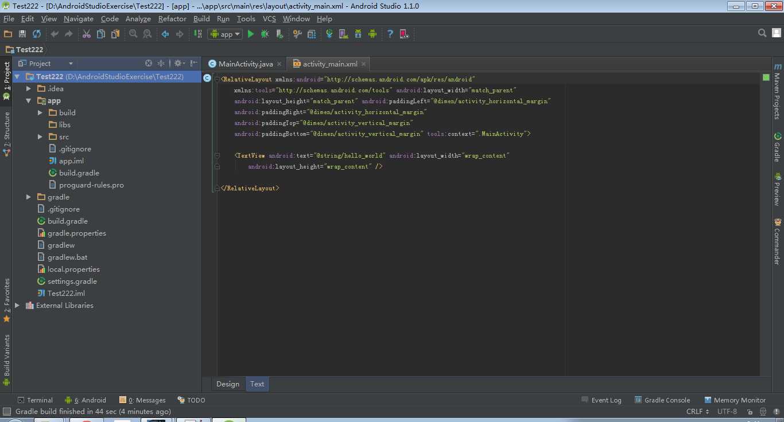Start debugging with the bug icon
Image resolution: width=784 pixels, height=422 pixels.
(x=265, y=34)
